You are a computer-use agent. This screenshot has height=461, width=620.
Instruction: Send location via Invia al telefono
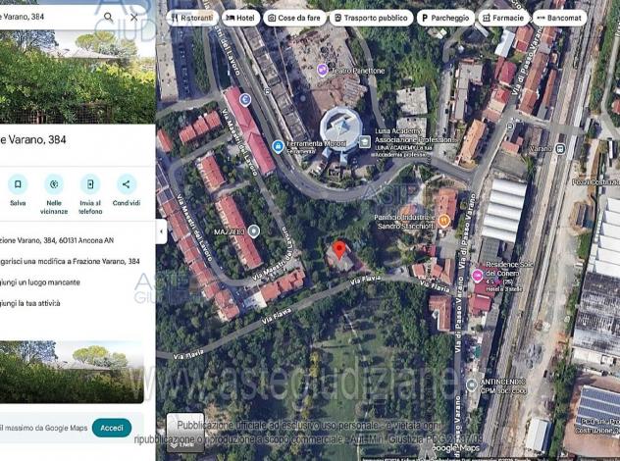(90, 184)
